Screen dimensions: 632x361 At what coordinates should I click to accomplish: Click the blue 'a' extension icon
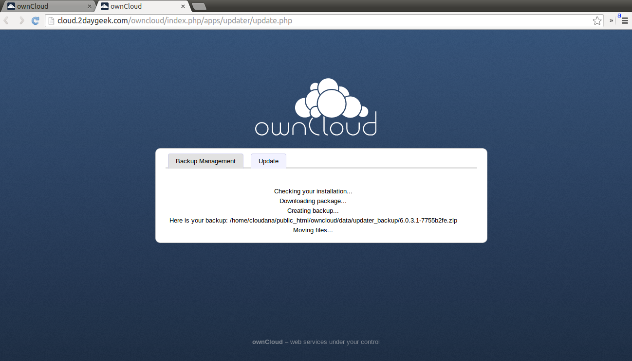[619, 16]
